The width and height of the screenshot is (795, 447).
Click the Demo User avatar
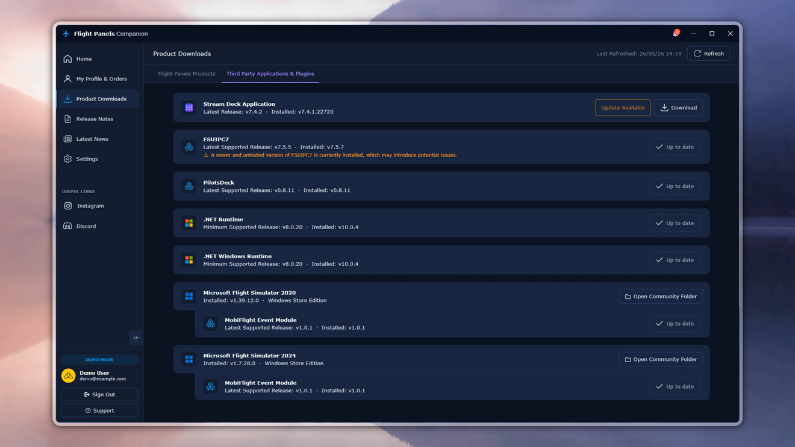click(x=69, y=375)
